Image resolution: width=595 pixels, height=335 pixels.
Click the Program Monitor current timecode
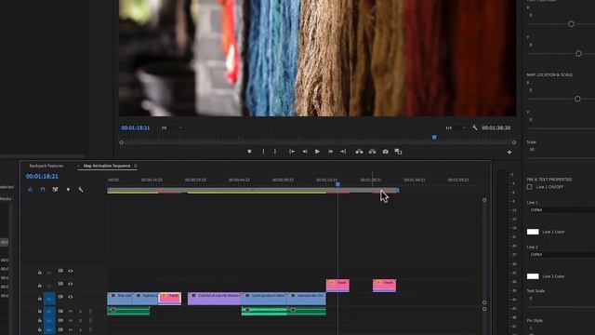pyautogui.click(x=136, y=128)
